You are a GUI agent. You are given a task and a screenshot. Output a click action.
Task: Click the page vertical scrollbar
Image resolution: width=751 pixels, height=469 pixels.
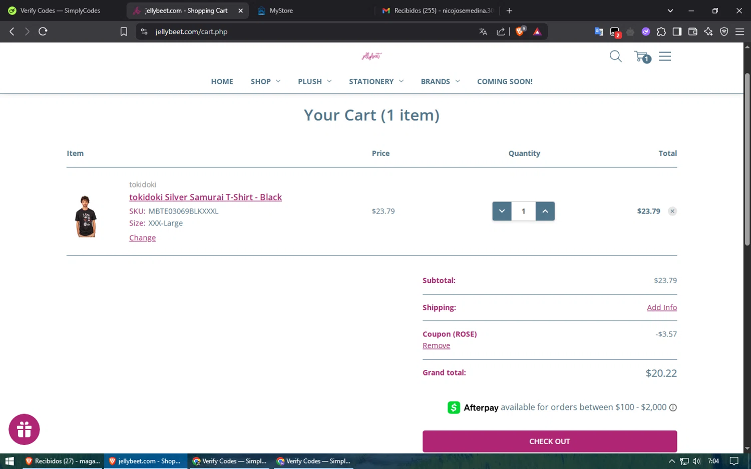coord(747,159)
